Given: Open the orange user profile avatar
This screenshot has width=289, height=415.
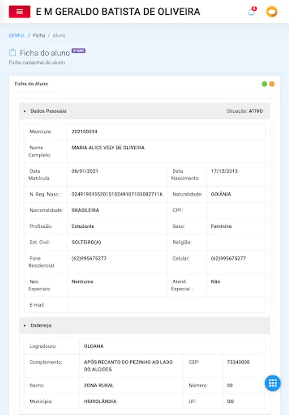Looking at the screenshot, I should point(271,12).
